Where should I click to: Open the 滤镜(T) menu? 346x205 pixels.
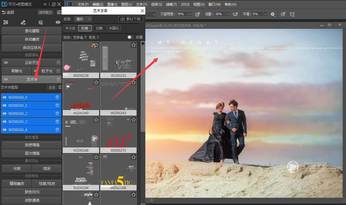(x=171, y=4)
